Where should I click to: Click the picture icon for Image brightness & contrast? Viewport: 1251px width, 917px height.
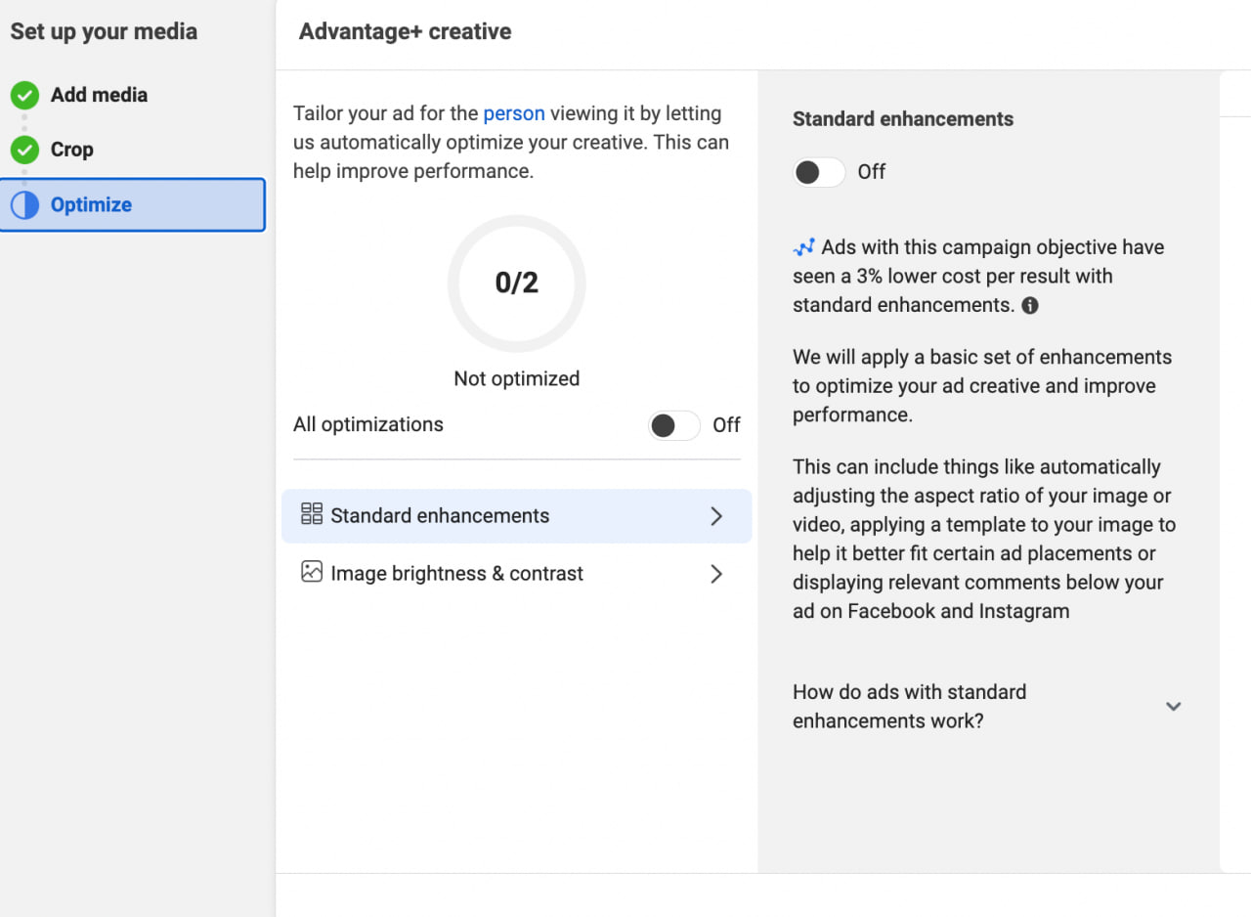click(x=312, y=572)
